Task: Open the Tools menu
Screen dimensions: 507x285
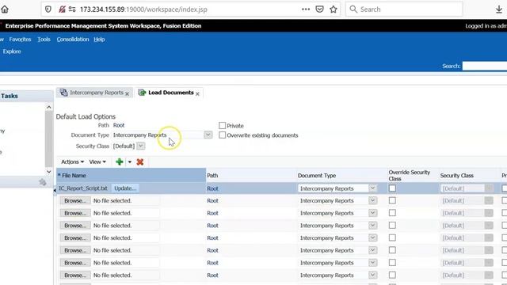Action: tap(44, 40)
